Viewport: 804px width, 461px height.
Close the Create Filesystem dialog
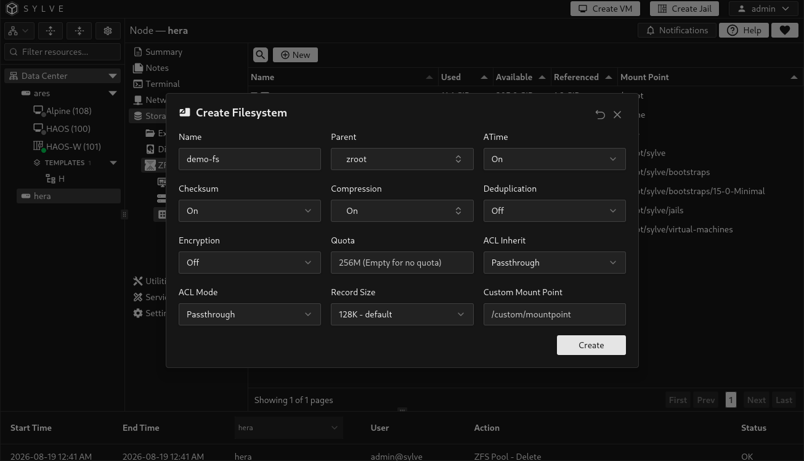(x=617, y=115)
